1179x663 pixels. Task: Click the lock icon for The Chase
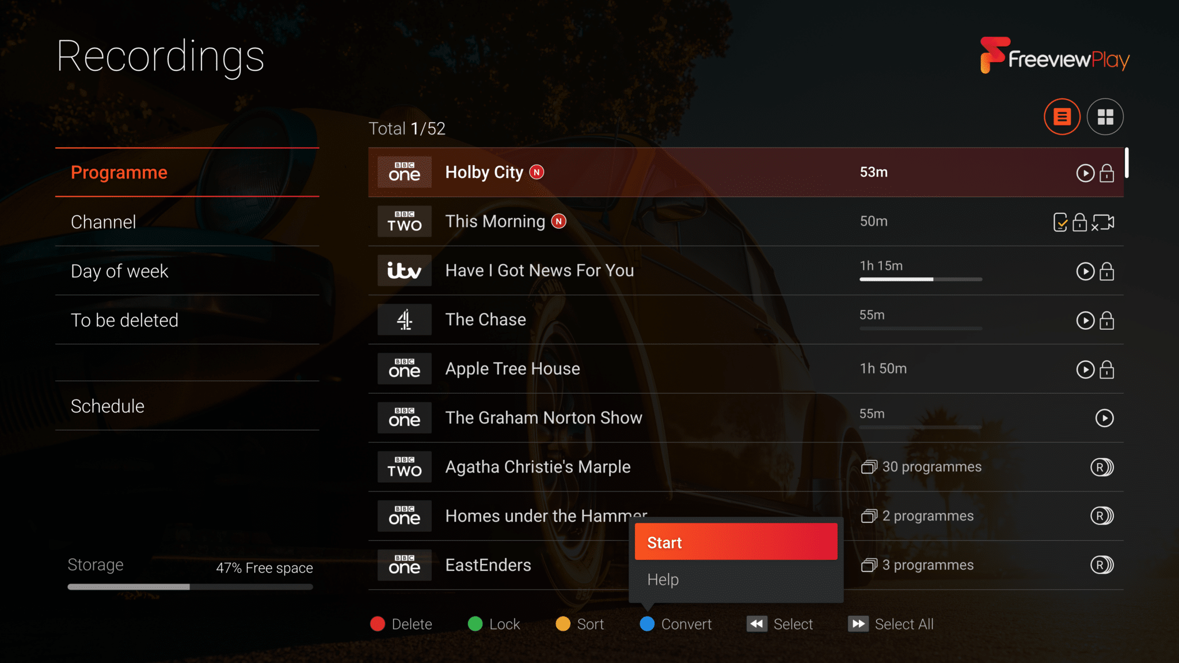coord(1106,319)
